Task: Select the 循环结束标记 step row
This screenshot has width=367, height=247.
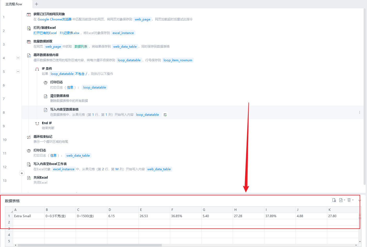Action: [192, 140]
